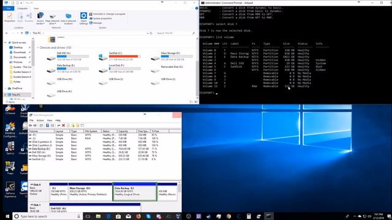
Task: Refresh the This PC folder view
Action: click(x=151, y=33)
